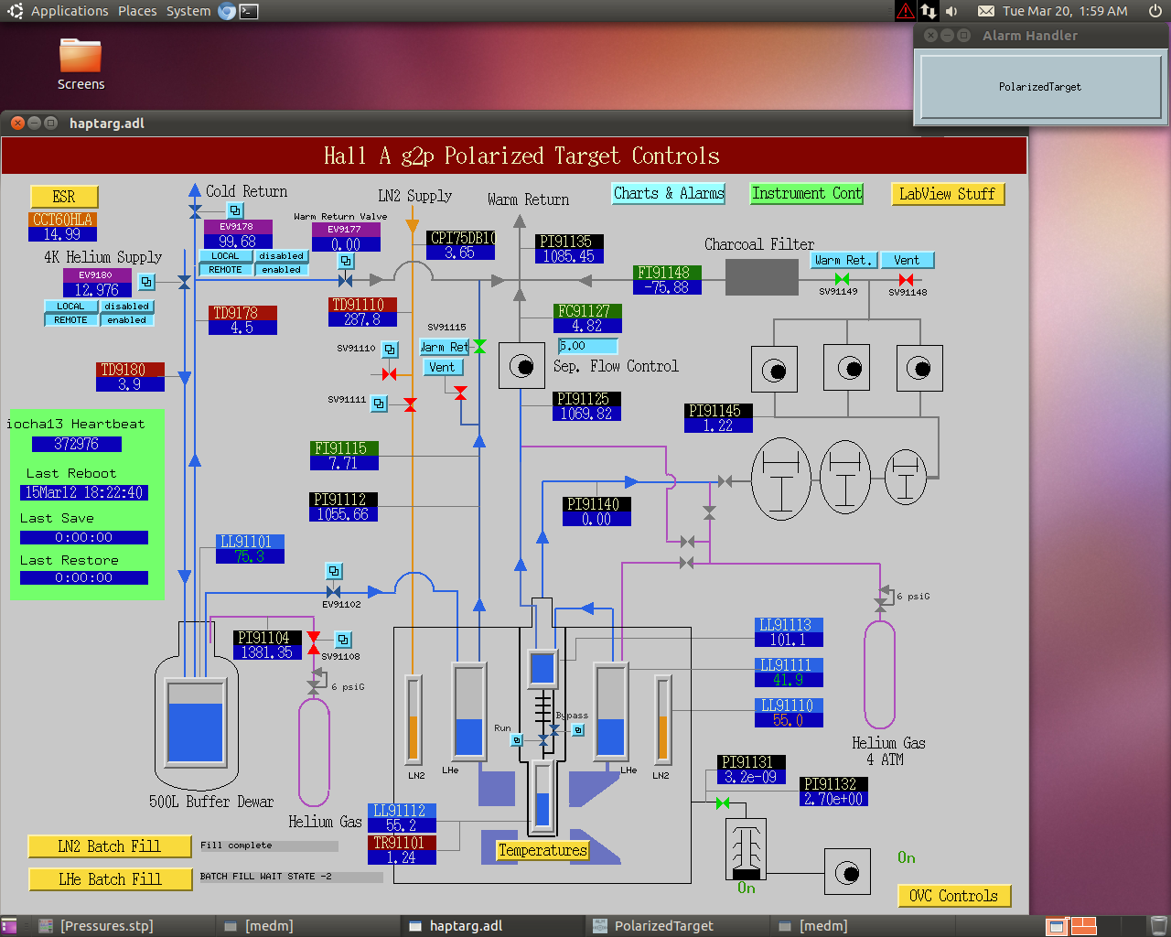Viewport: 1171px width, 937px height.
Task: Open the Places menu
Action: click(137, 11)
